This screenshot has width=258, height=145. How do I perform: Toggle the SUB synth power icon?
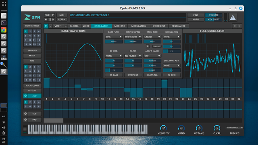point(25,114)
